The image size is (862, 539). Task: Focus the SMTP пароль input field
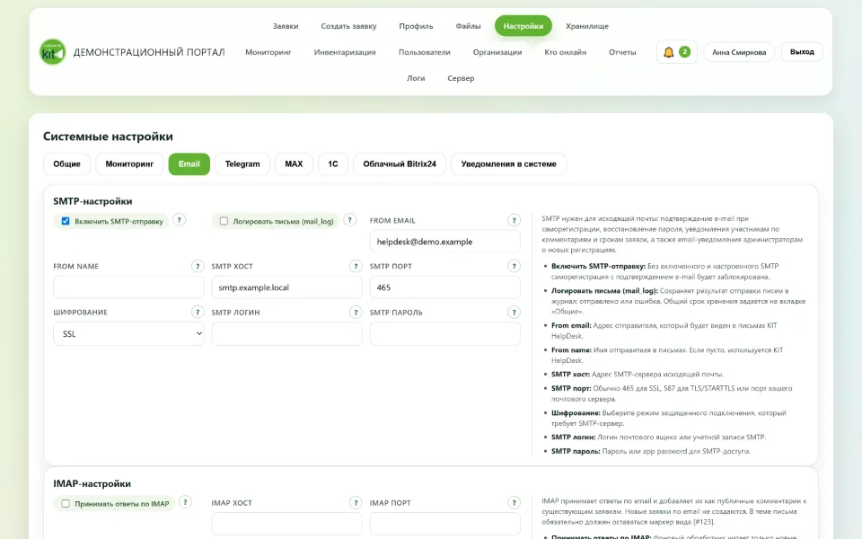[x=444, y=334]
